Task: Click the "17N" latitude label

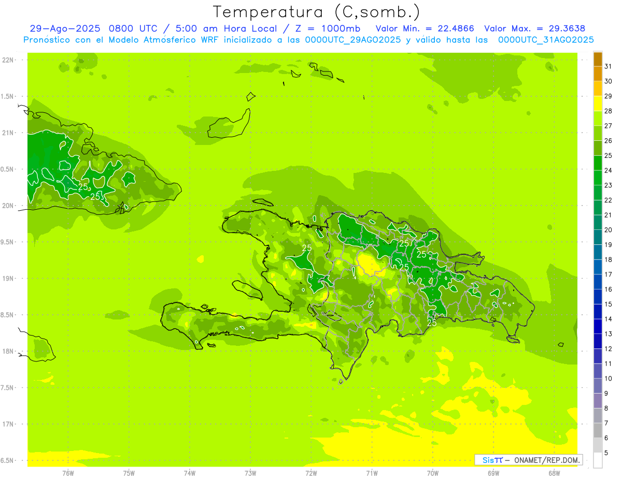Action: [x=8, y=424]
